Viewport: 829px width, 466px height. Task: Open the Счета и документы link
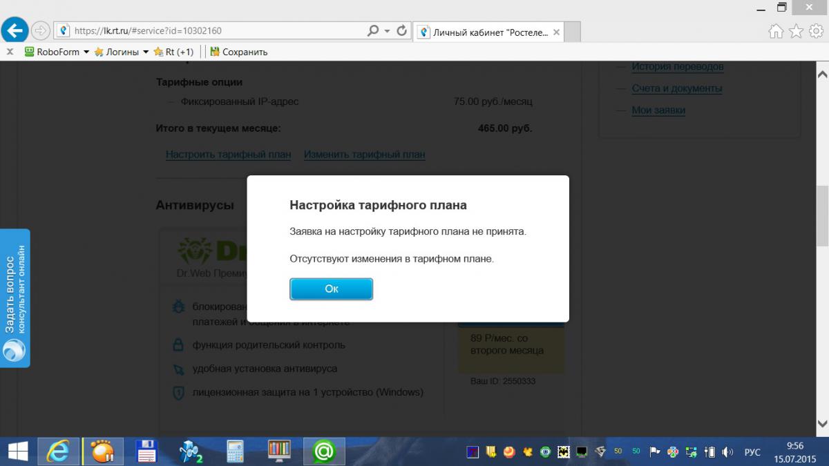point(676,88)
